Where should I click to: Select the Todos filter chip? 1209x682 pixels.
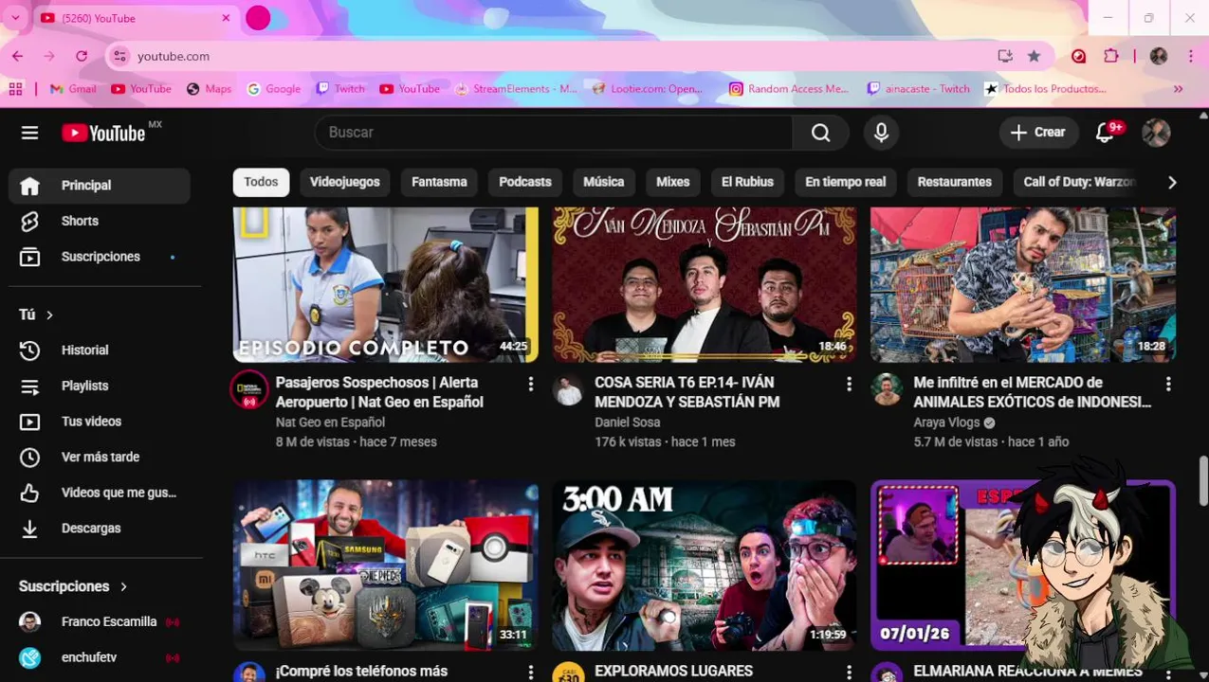point(261,182)
